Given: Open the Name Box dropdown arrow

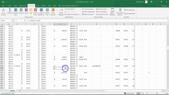Looking at the screenshot, I should [x=11, y=21].
